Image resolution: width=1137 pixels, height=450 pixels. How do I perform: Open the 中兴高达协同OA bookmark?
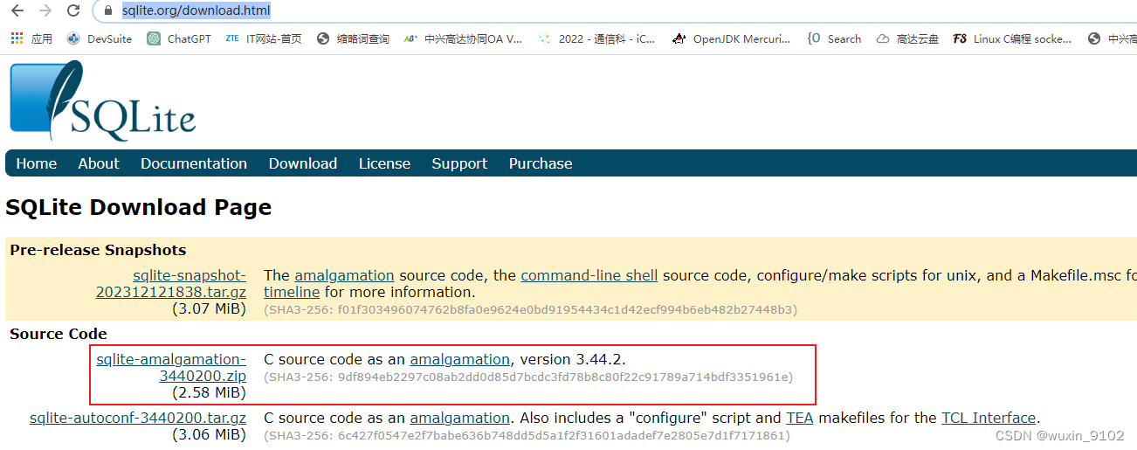point(464,38)
